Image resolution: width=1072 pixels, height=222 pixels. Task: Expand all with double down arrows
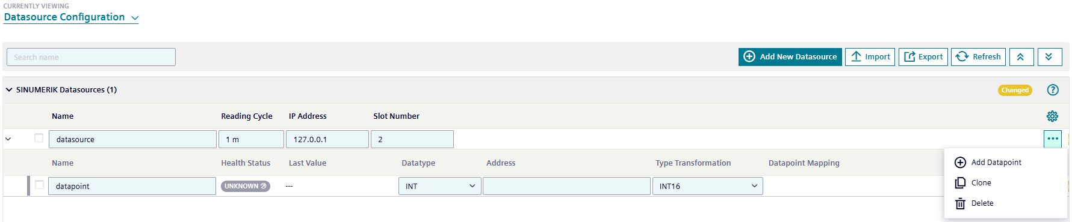click(x=1049, y=57)
